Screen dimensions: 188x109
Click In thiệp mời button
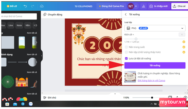point(158,6)
